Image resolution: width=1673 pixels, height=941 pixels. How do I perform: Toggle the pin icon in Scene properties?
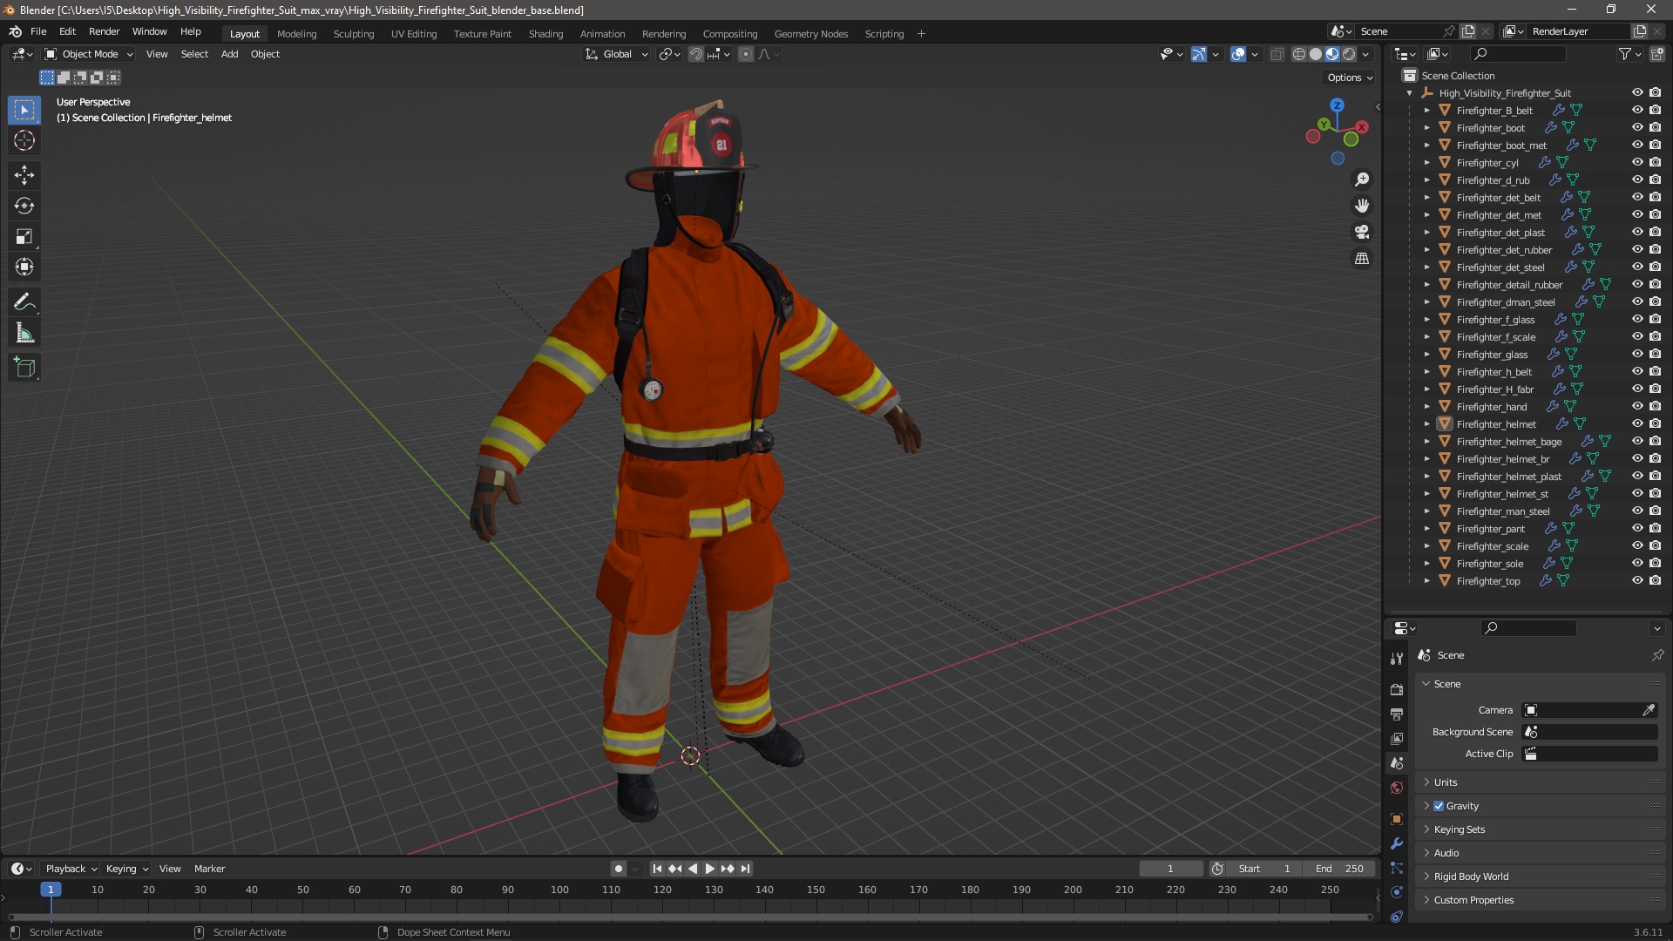click(1657, 655)
